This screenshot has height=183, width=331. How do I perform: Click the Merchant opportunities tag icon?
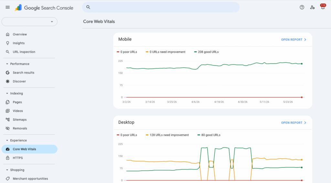(8, 178)
